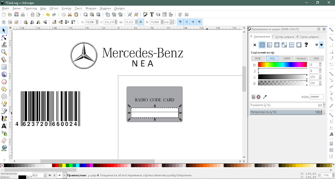335x179 pixels.
Task: Click the Save document icon
Action: pos(16,15)
